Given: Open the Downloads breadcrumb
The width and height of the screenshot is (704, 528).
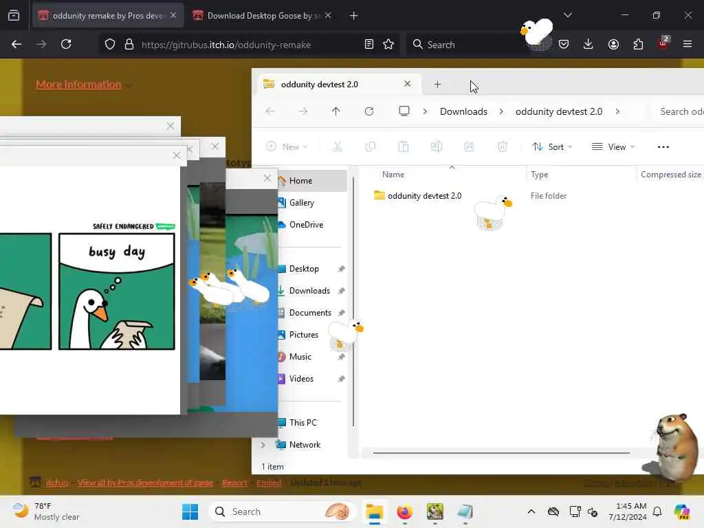Looking at the screenshot, I should point(463,111).
